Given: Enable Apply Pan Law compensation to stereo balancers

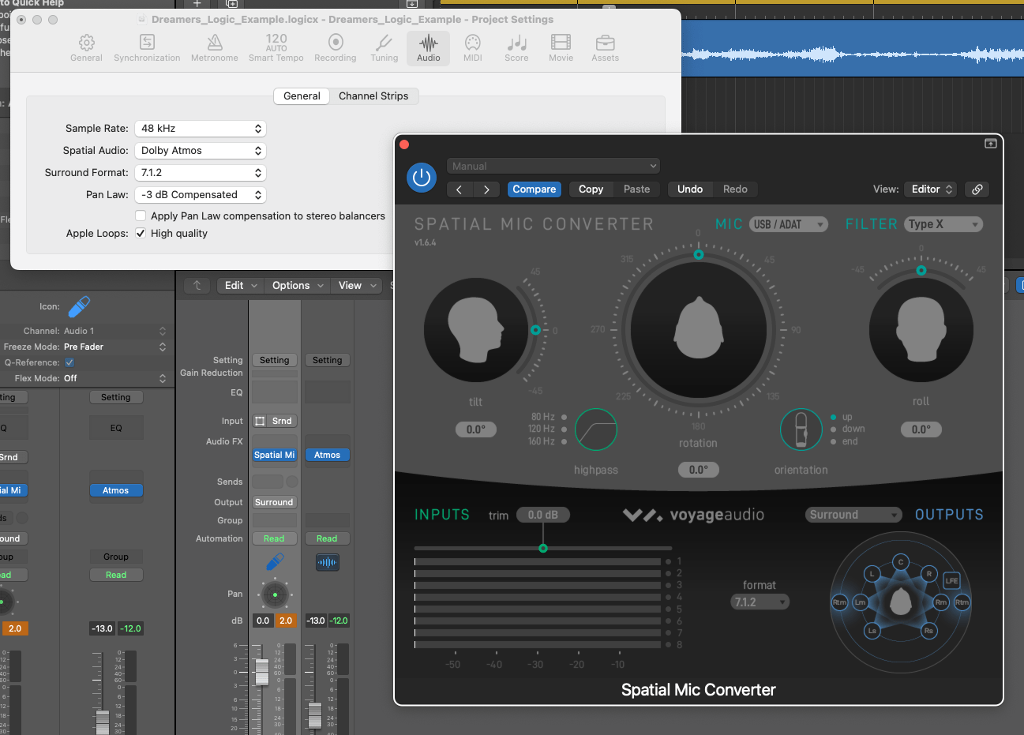Looking at the screenshot, I should pos(141,216).
